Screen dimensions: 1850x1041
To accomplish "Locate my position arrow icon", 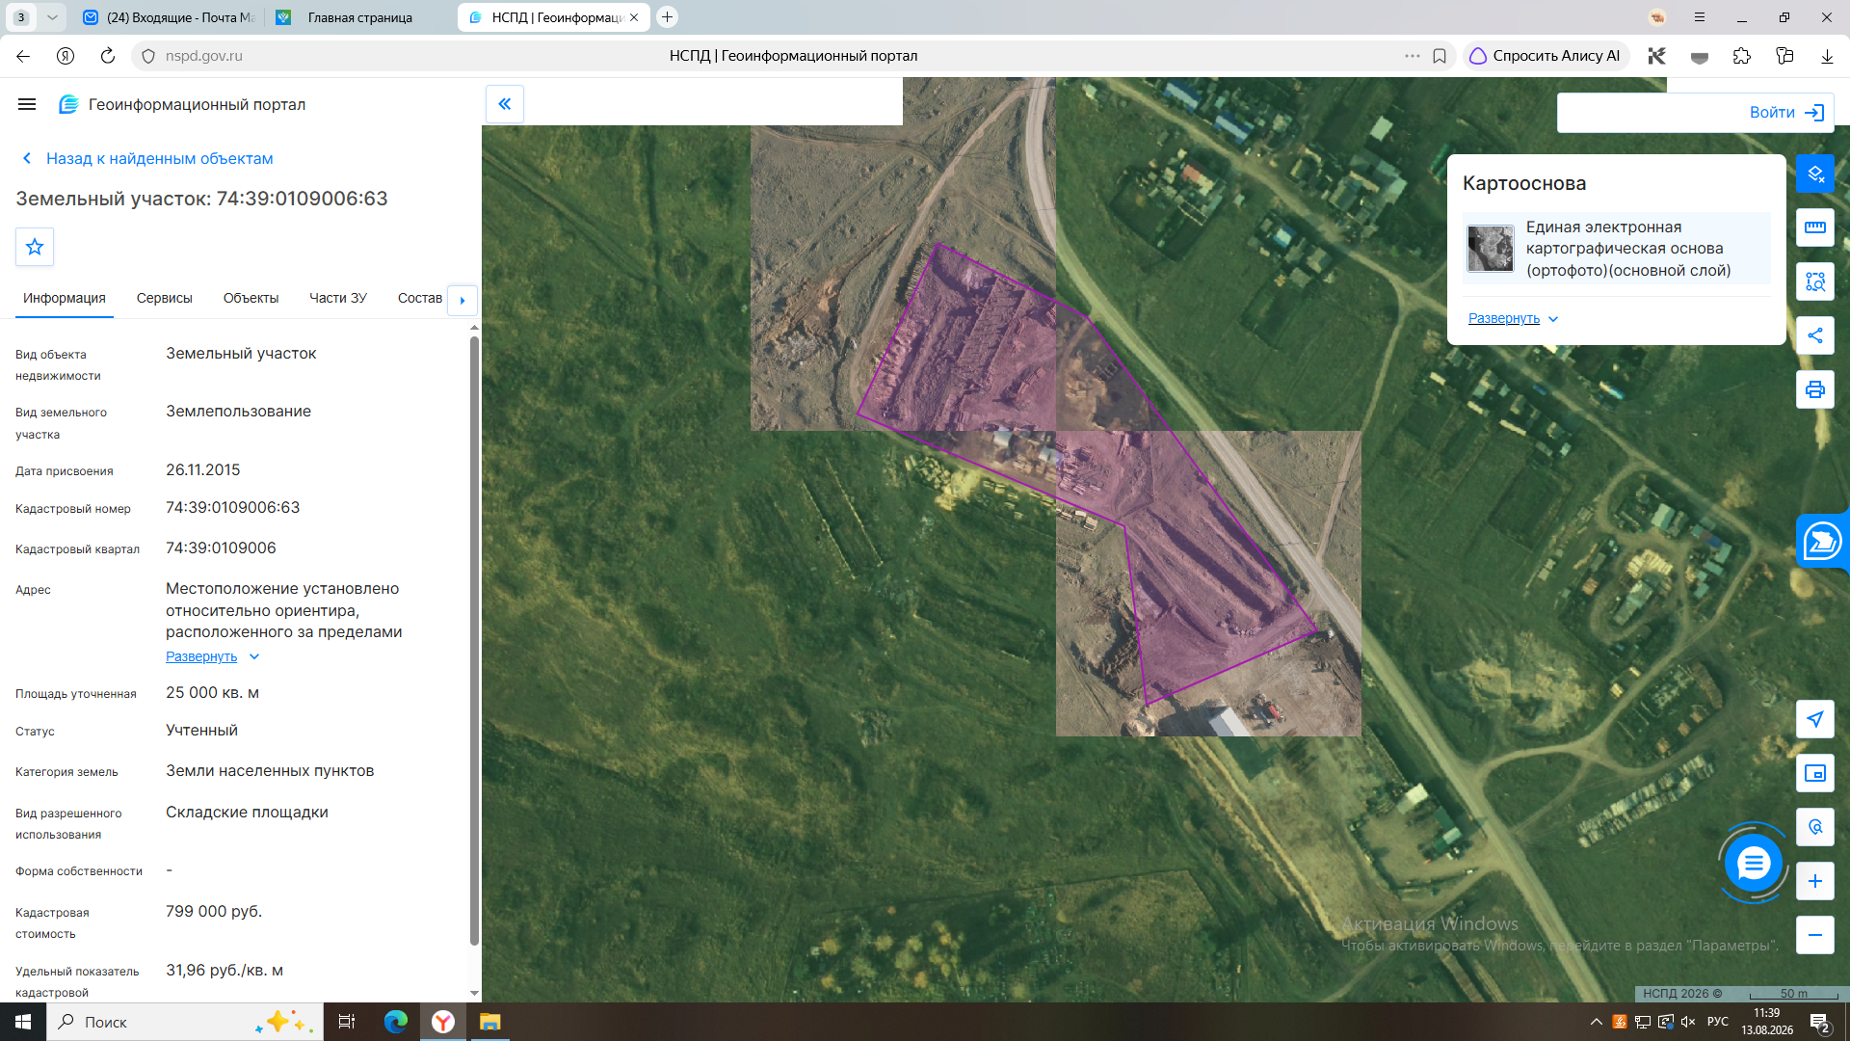I will tap(1815, 719).
